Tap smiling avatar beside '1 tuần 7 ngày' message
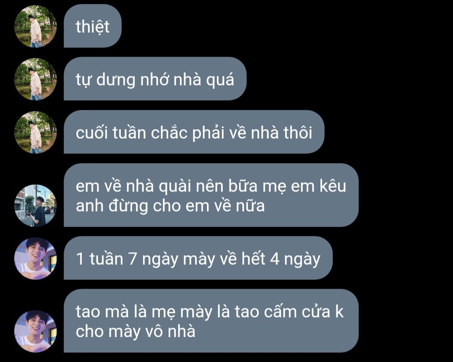The width and height of the screenshot is (453, 362). 36,259
